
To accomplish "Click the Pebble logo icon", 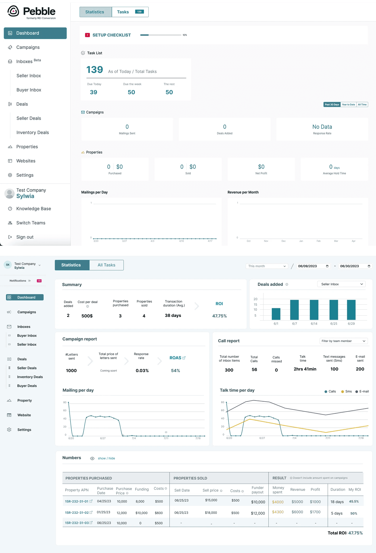I will pyautogui.click(x=13, y=11).
